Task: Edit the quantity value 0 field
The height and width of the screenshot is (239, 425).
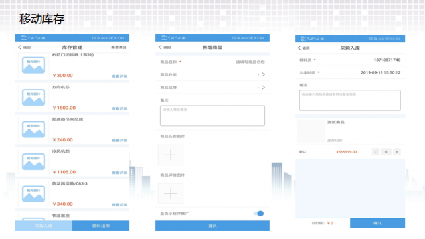Action: [386, 152]
